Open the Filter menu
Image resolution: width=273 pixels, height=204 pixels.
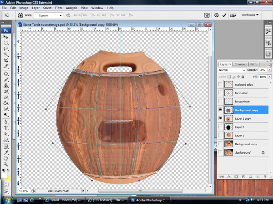click(x=59, y=8)
